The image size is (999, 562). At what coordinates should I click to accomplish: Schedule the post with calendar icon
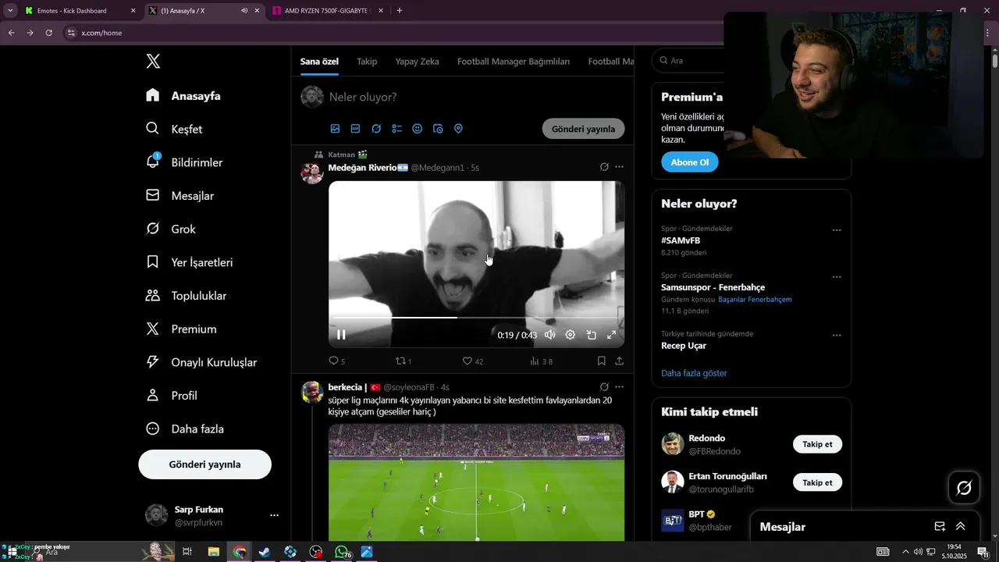[438, 129]
